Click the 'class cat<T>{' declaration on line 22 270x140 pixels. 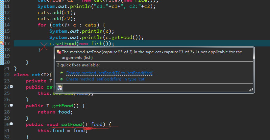click(x=33, y=75)
